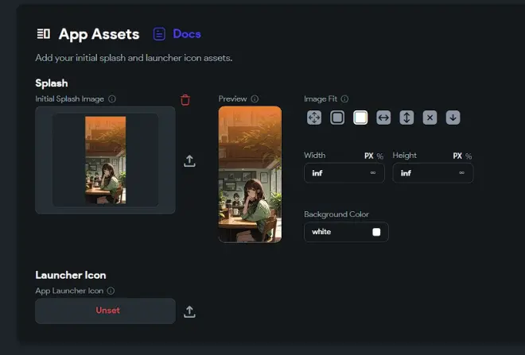Switch Width unit to PX
Viewport: 525px width, 355px height.
[368, 156]
